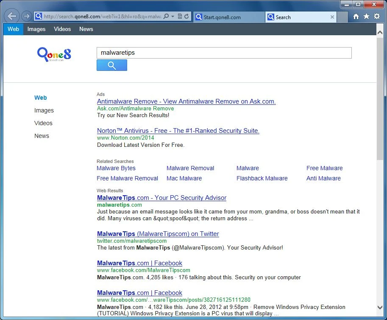Open the Norton Antivirus Free ad link

click(178, 131)
